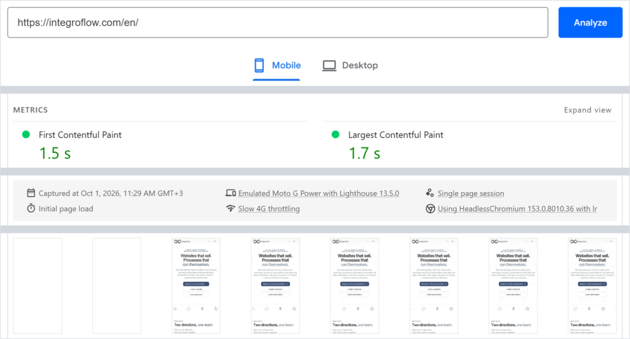630x339 pixels.
Task: Open the Emulated Moto G Power with Lighthouse link
Action: coord(319,194)
